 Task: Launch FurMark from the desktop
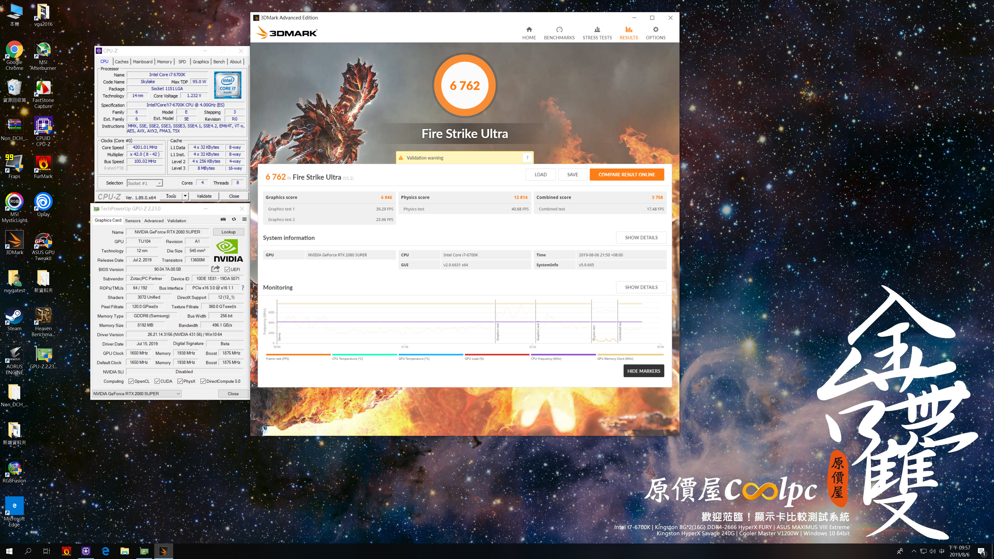(x=43, y=167)
